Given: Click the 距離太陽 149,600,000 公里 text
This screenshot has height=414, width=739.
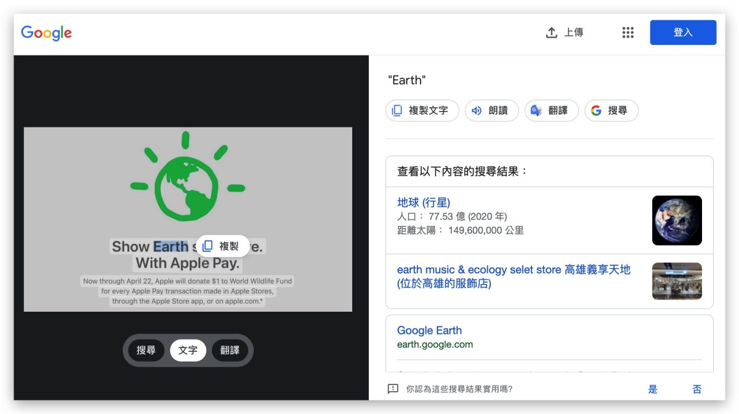Looking at the screenshot, I should (x=461, y=230).
